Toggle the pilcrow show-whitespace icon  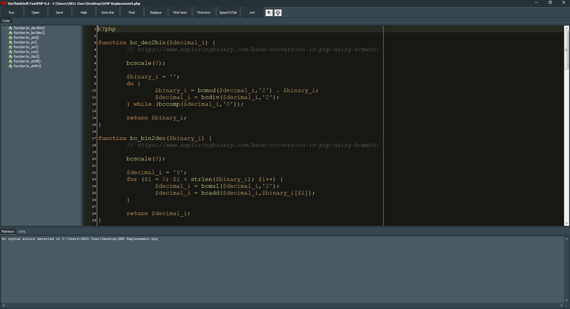(269, 13)
